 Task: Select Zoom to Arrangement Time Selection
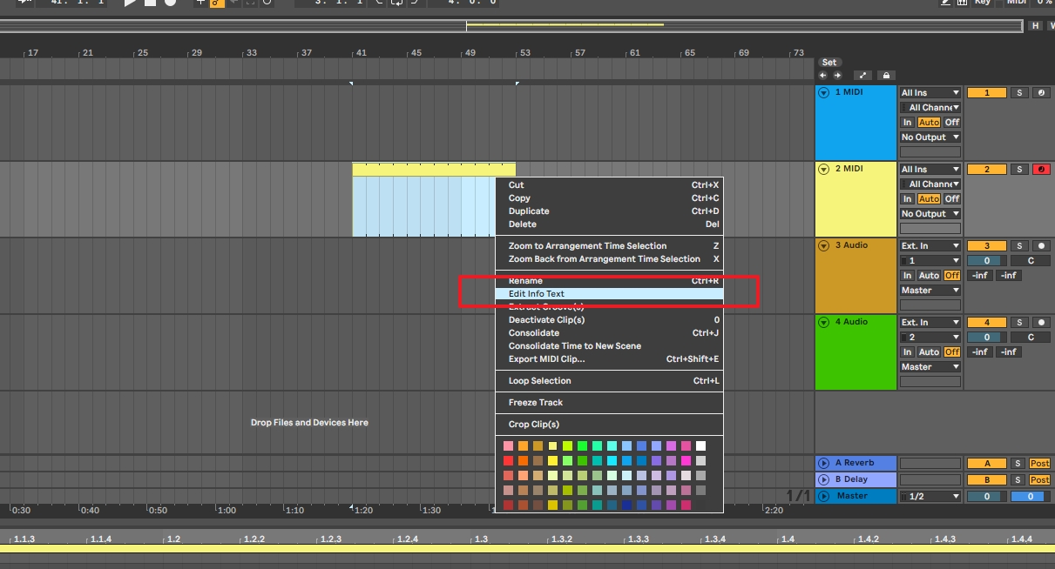click(610, 246)
